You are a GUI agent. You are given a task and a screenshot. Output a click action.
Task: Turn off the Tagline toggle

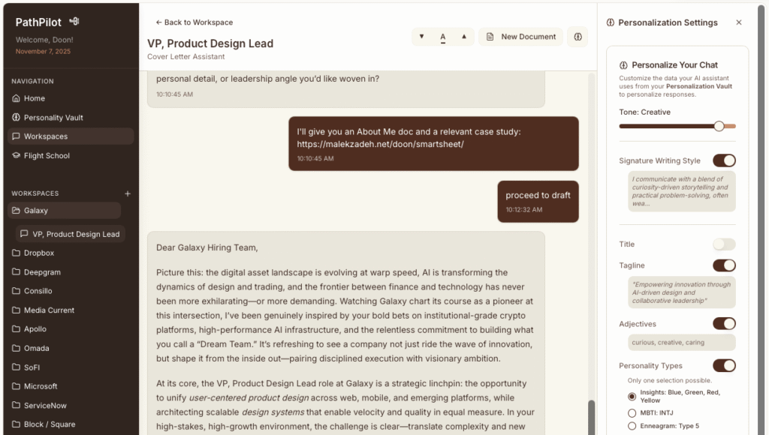pos(724,265)
